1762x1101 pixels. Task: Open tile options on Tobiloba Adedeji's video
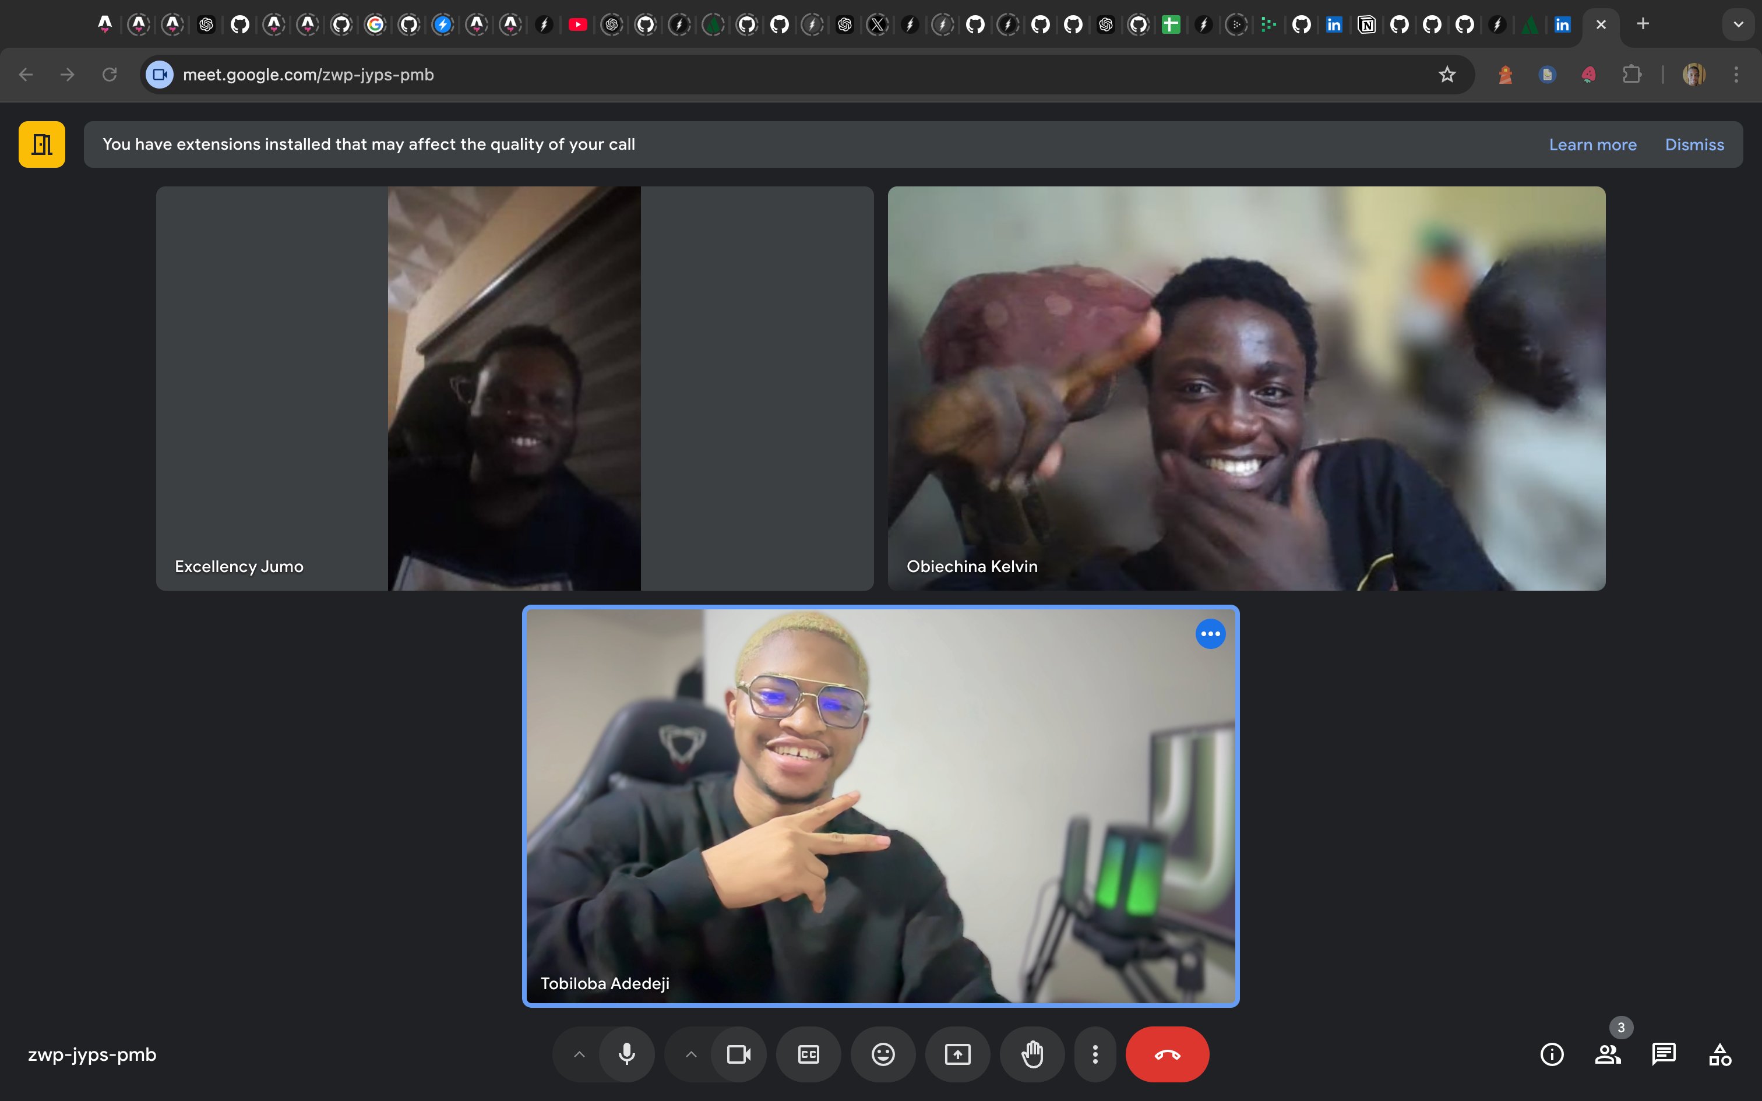(x=1210, y=634)
